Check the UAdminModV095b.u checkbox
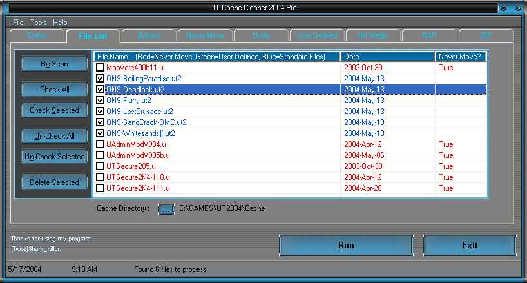The height and width of the screenshot is (283, 527). (x=100, y=155)
